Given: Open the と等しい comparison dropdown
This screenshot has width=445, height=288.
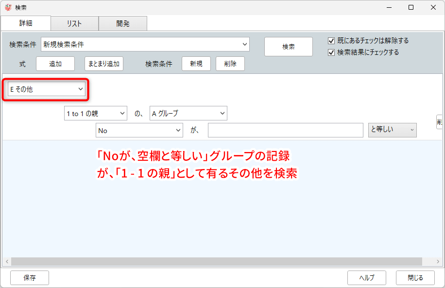Looking at the screenshot, I should click(x=392, y=130).
